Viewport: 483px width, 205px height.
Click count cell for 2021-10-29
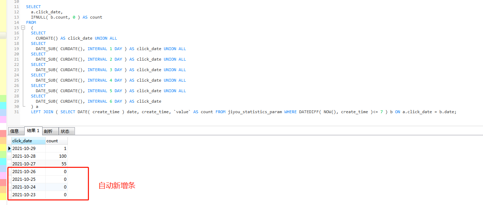tap(57, 149)
